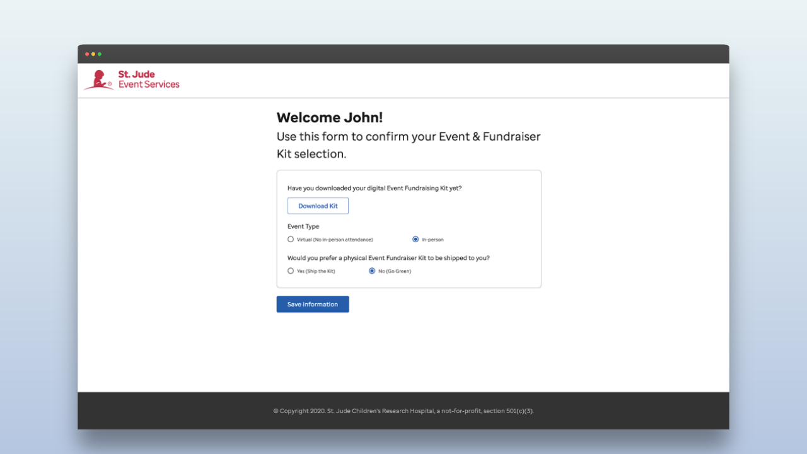
Task: Select the Virtual event type radio circle
Action: (x=291, y=240)
